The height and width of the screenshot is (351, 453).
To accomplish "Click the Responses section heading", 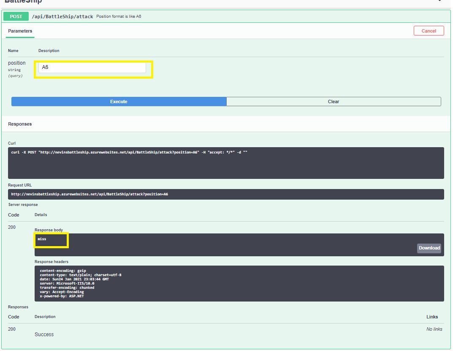I will coord(20,124).
